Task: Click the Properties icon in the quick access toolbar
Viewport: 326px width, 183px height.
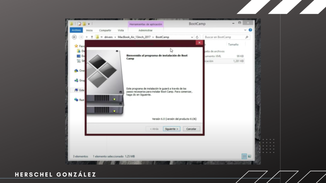Action: coord(79,24)
